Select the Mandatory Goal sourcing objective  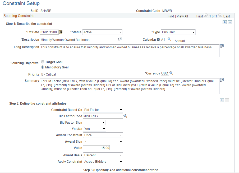pyautogui.click(x=43, y=67)
